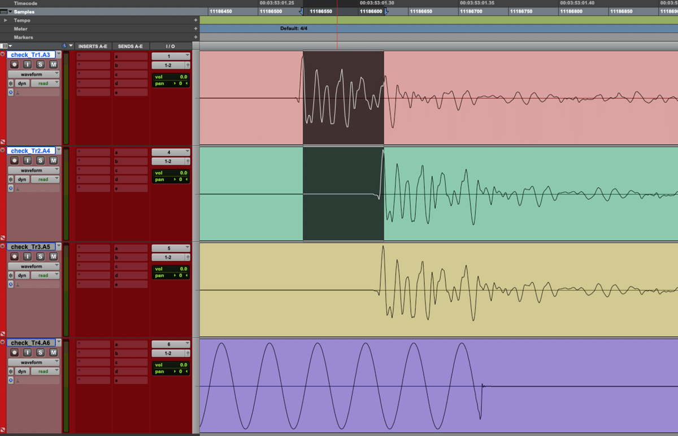678x436 pixels.
Task: Open input selector '1' on check_Tr1.A3
Action: (171, 56)
